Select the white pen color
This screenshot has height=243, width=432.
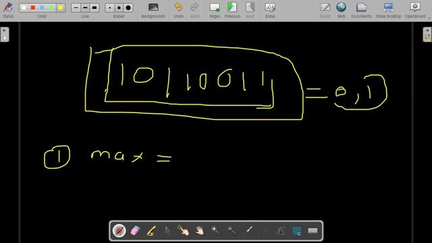coord(24,7)
